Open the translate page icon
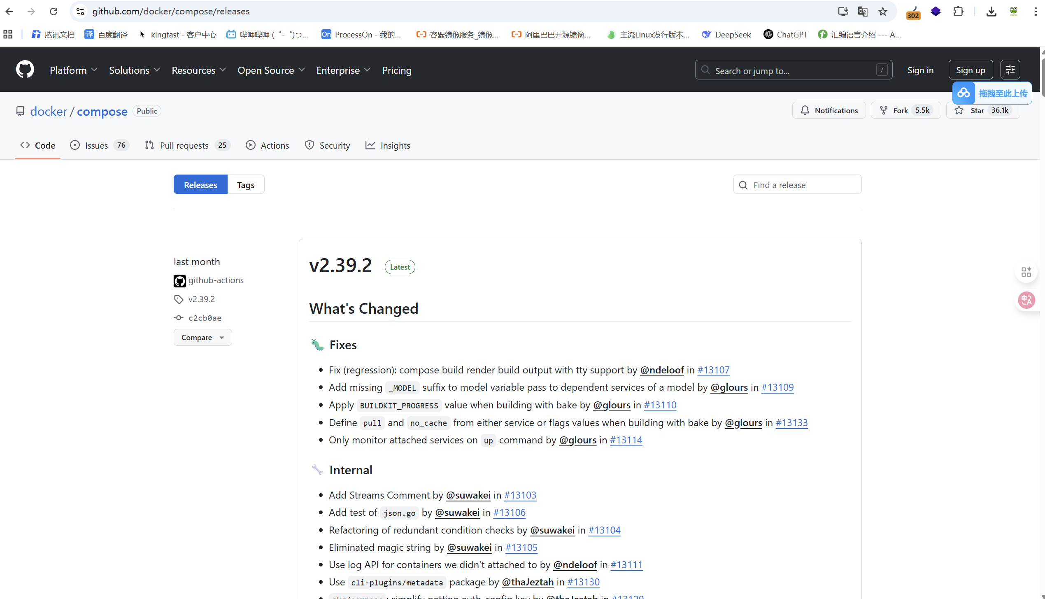 coord(863,12)
